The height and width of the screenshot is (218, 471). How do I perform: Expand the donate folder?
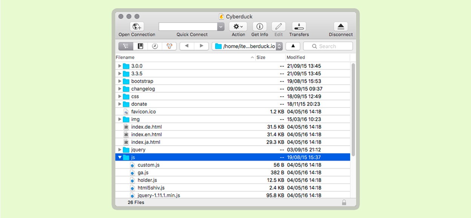[x=120, y=104]
